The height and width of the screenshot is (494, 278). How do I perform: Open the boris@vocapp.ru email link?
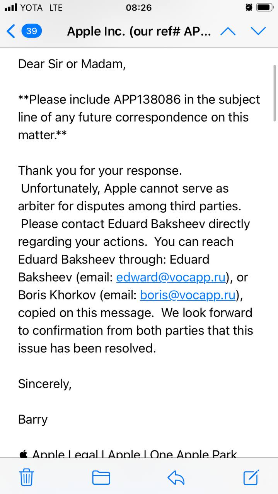[188, 295]
